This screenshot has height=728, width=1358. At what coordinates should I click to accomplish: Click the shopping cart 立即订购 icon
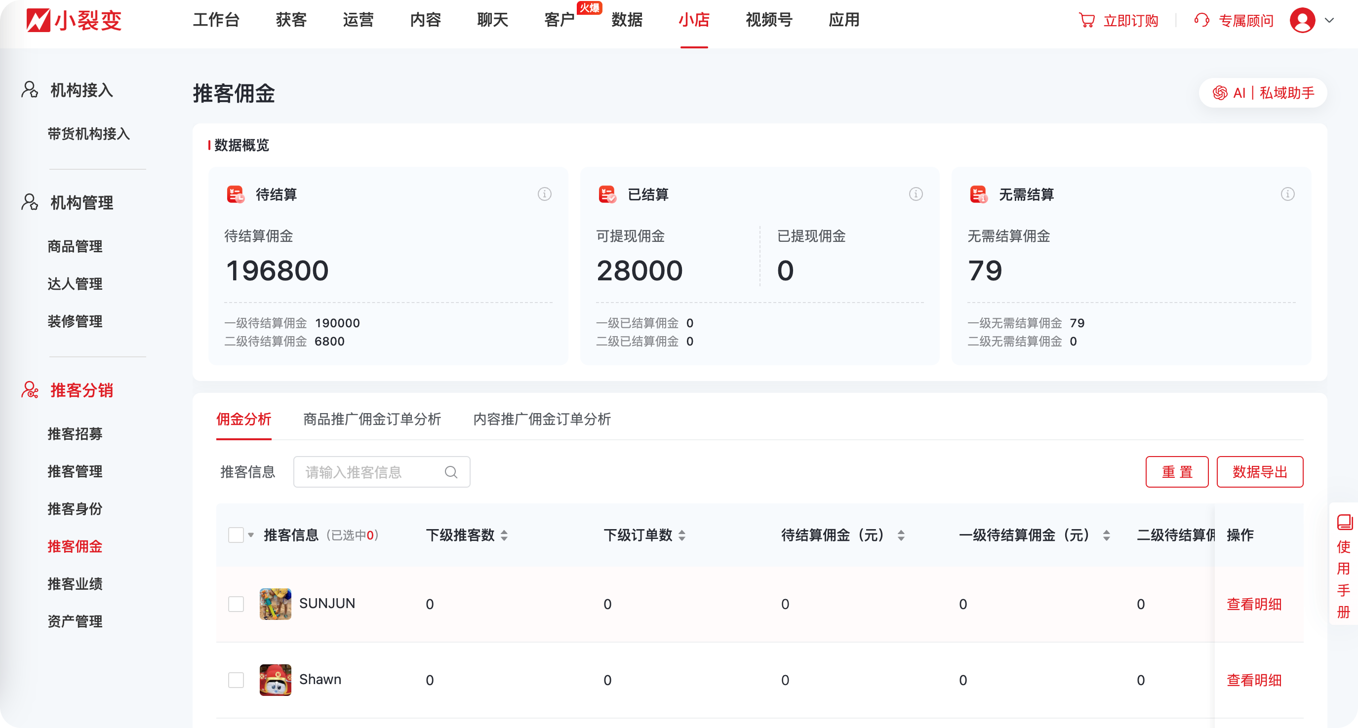click(1086, 21)
